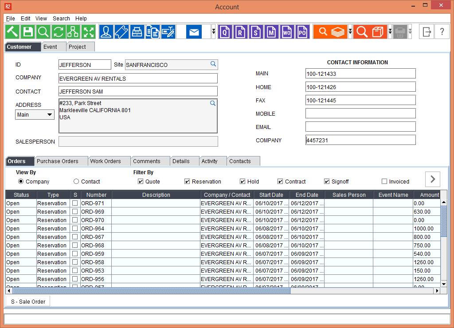
Task: Click the dropdown arrow beside the email icon
Action: pos(213,31)
